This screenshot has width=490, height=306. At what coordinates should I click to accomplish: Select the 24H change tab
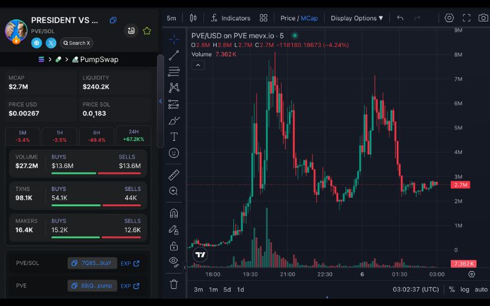click(x=134, y=135)
